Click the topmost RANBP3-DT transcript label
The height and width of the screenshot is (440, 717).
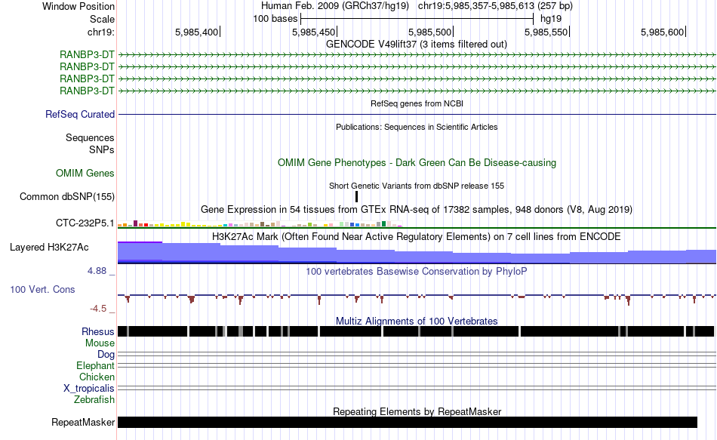(87, 55)
